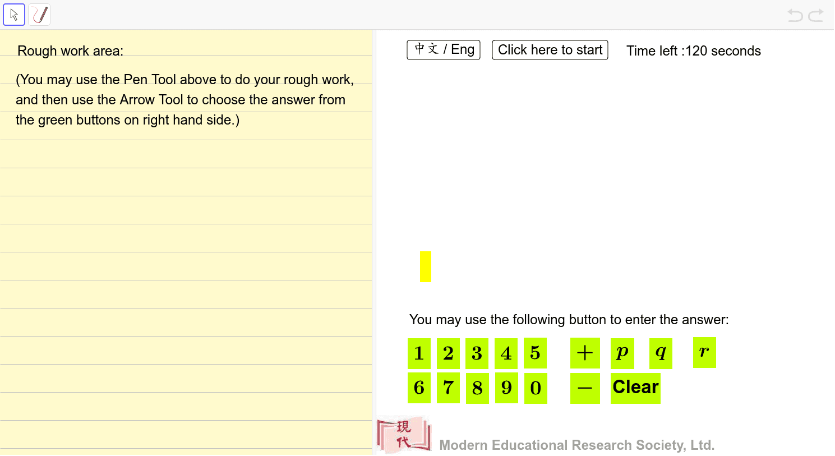
Task: Insert variable q into the answer
Action: click(x=661, y=353)
